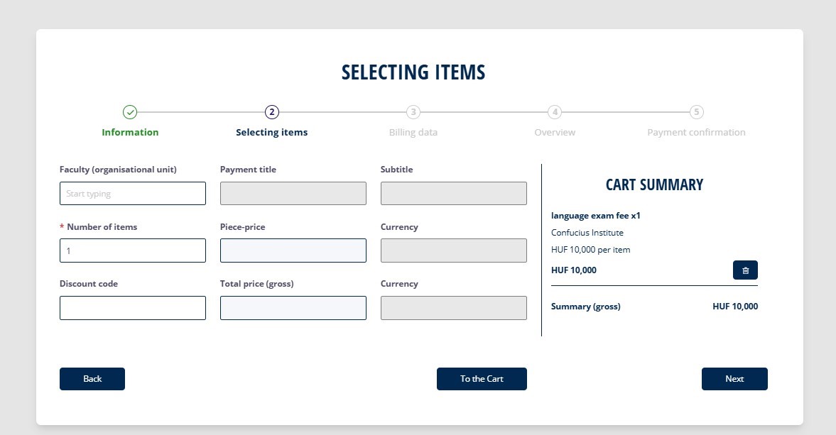The image size is (836, 435).
Task: Click the Payment title field
Action: click(x=293, y=194)
